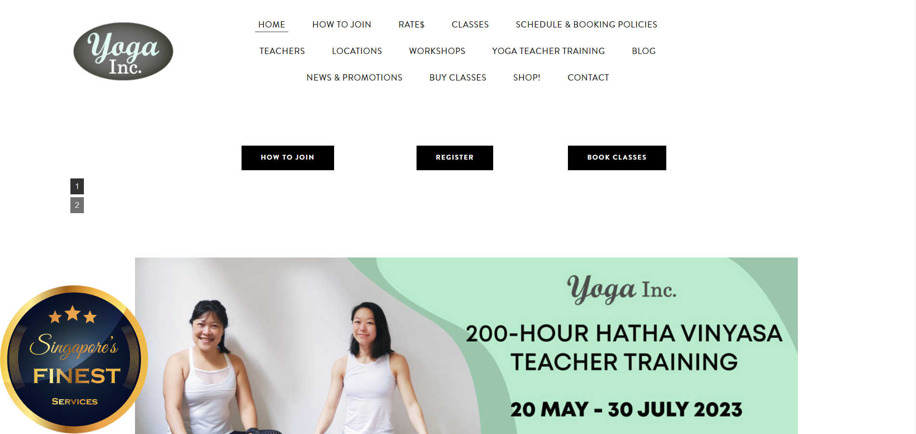This screenshot has width=916, height=434.
Task: Select the BUY CLASSES link
Action: [458, 78]
